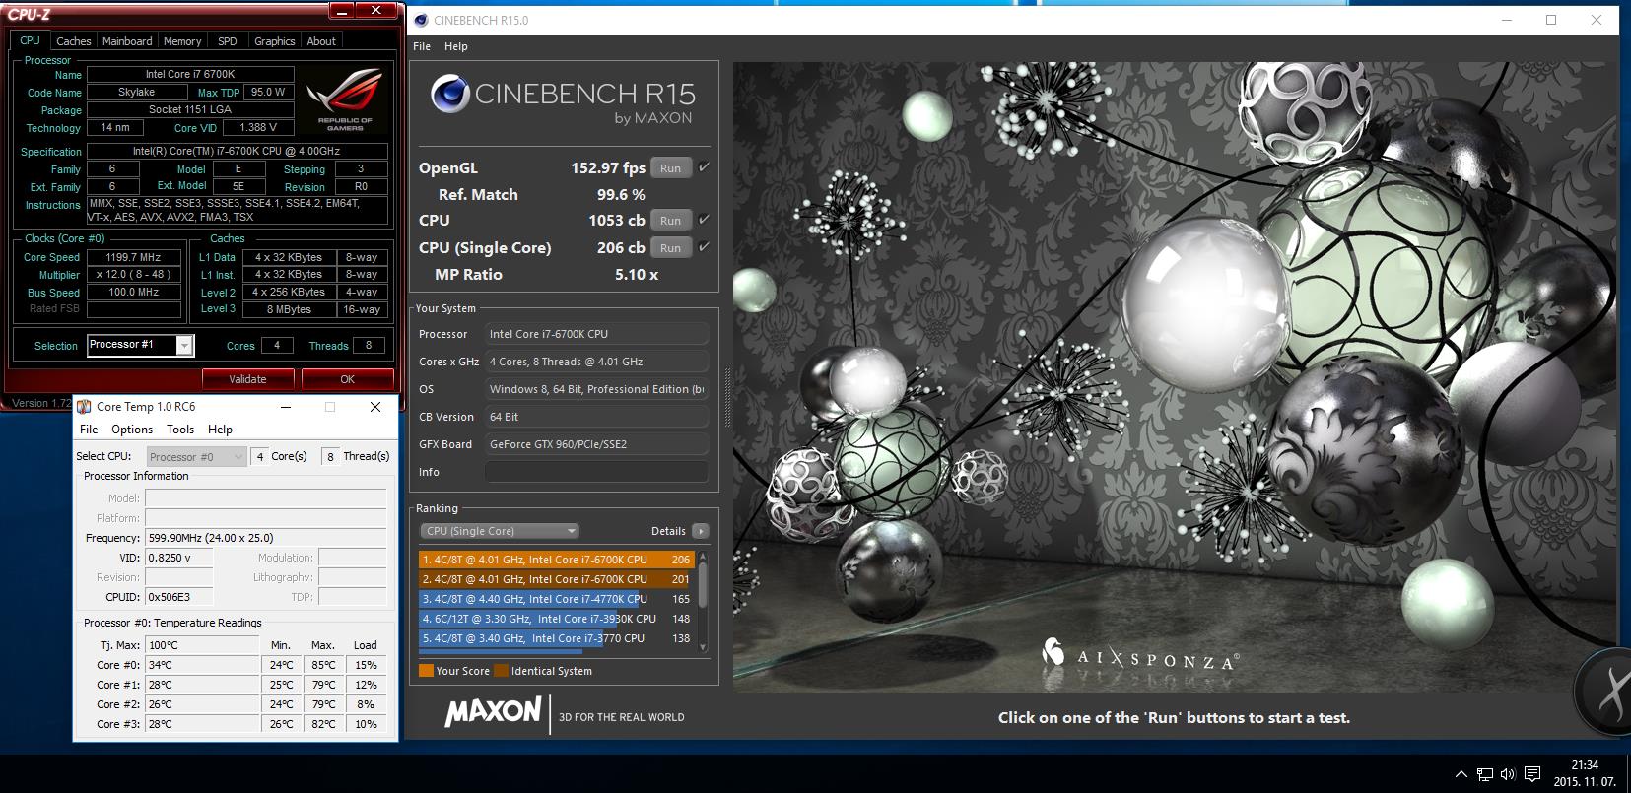Screen dimensions: 1631x793
Task: Maximize the Core Temp window
Action: (330, 406)
